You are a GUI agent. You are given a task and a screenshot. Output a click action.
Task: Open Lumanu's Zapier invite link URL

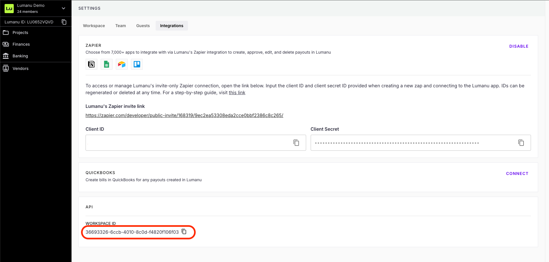tap(184, 115)
